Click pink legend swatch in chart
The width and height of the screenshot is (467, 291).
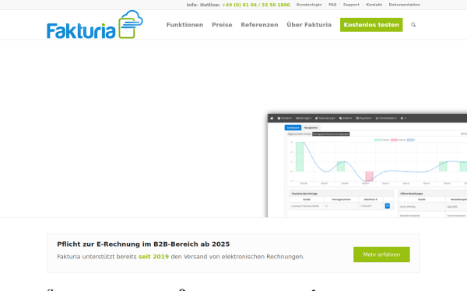tap(394, 140)
